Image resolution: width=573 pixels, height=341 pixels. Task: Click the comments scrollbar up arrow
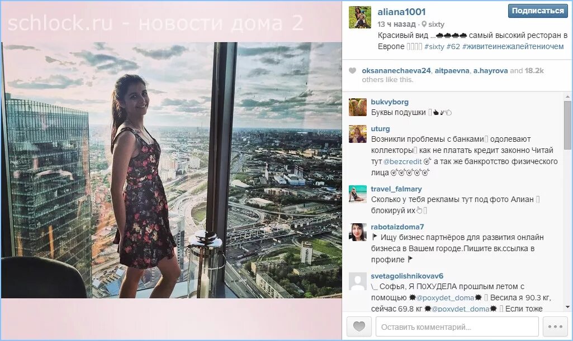pyautogui.click(x=567, y=97)
